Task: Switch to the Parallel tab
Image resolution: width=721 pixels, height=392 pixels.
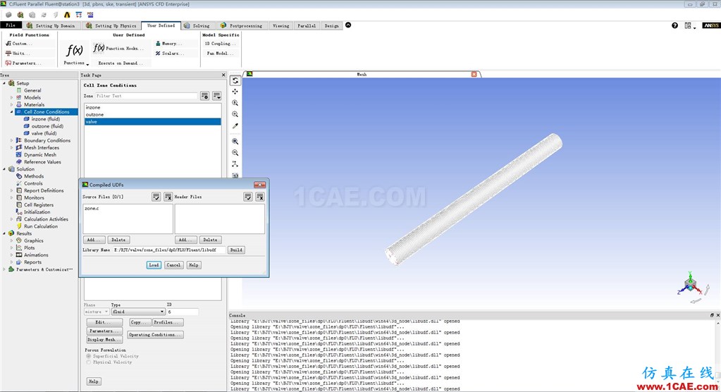Action: (307, 26)
